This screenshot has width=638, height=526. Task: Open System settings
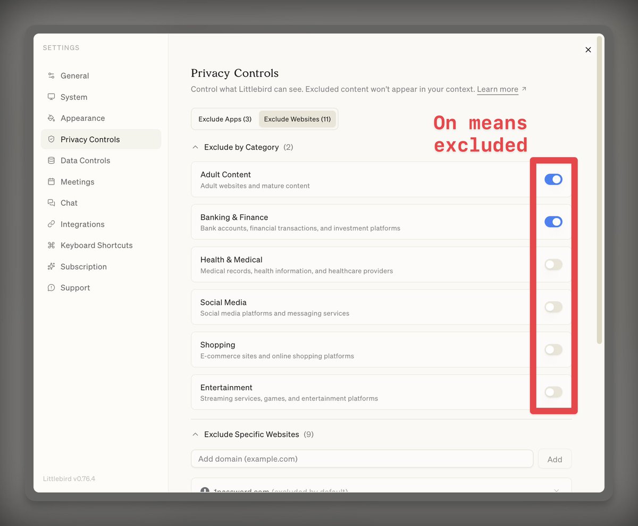(x=101, y=97)
